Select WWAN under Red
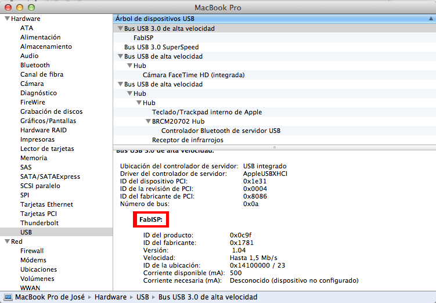The height and width of the screenshot is (303, 436). pyautogui.click(x=30, y=288)
